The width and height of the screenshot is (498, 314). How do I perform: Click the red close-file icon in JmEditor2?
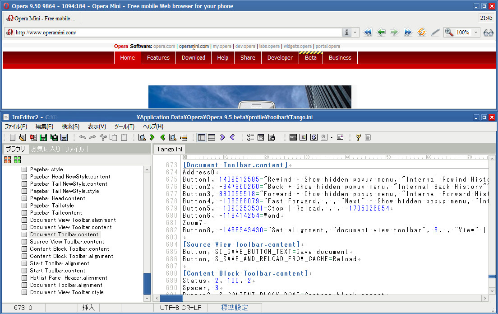pos(33,137)
